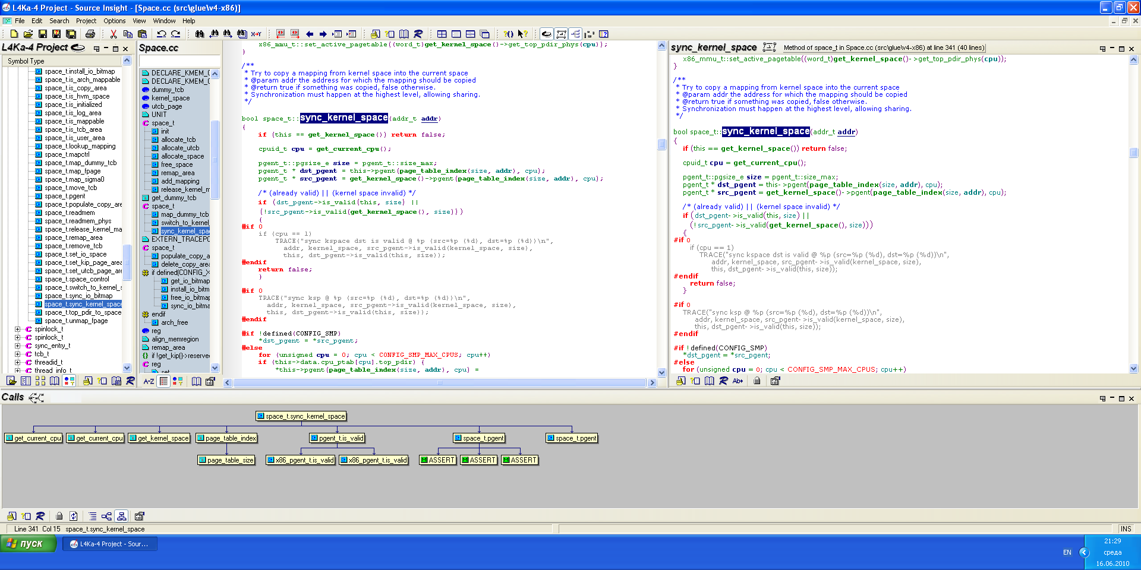This screenshot has height=570, width=1141.
Task: Toggle the lock in Calls panel toolbar
Action: pos(59,516)
